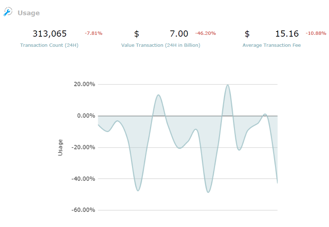The height and width of the screenshot is (227, 329).
Task: Click the -7.81% change indicator
Action: 94,33
